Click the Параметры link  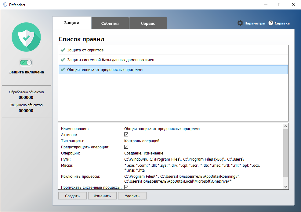(x=255, y=23)
